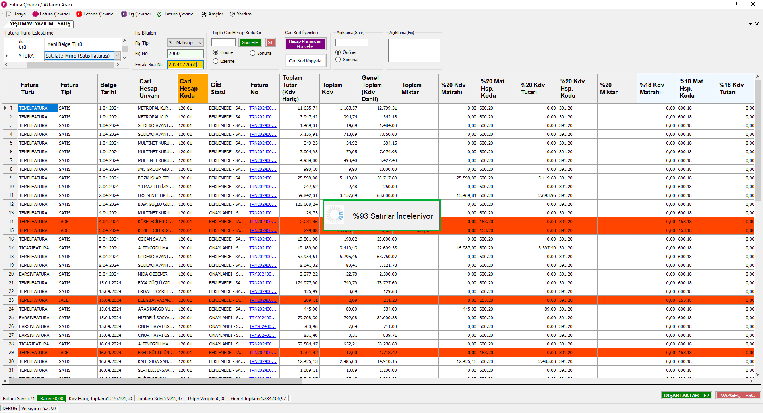Click the horizontal scrollbar of the grid

tap(155, 381)
